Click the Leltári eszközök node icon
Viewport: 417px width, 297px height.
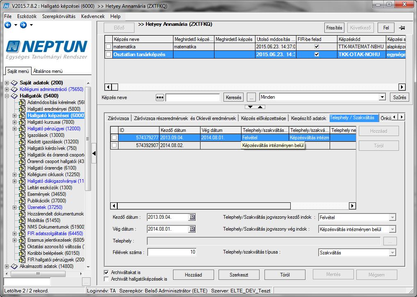coord(22,188)
